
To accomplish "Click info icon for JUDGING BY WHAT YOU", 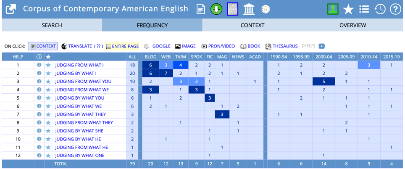I will click(39, 98).
